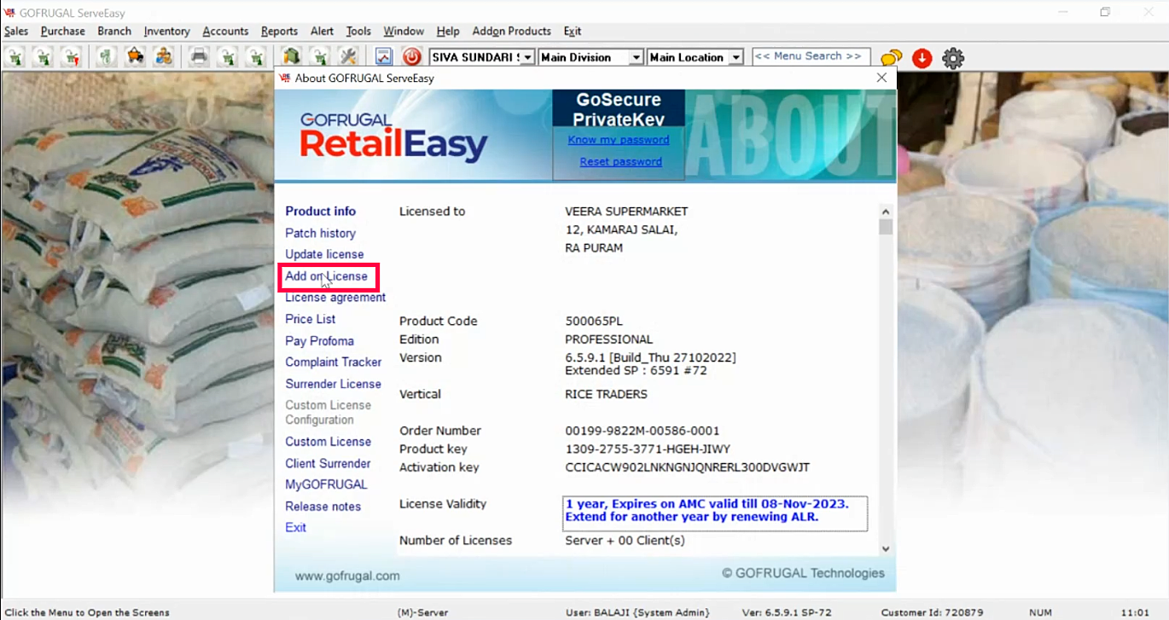Click the User BALAJI status bar entry
Viewport: 1169px width, 620px height.
[637, 612]
